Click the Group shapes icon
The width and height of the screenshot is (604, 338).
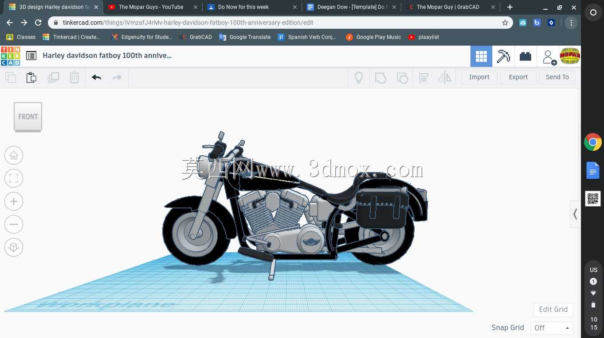point(380,77)
